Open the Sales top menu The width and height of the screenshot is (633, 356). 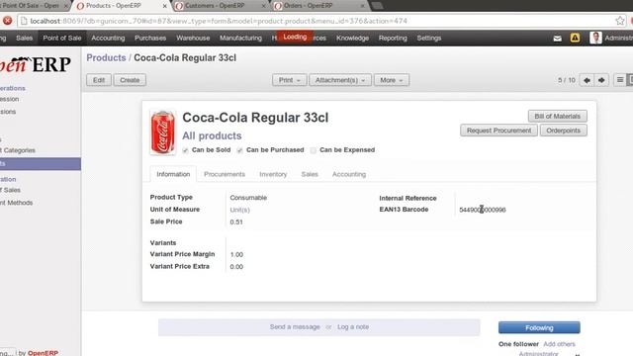pyautogui.click(x=24, y=38)
